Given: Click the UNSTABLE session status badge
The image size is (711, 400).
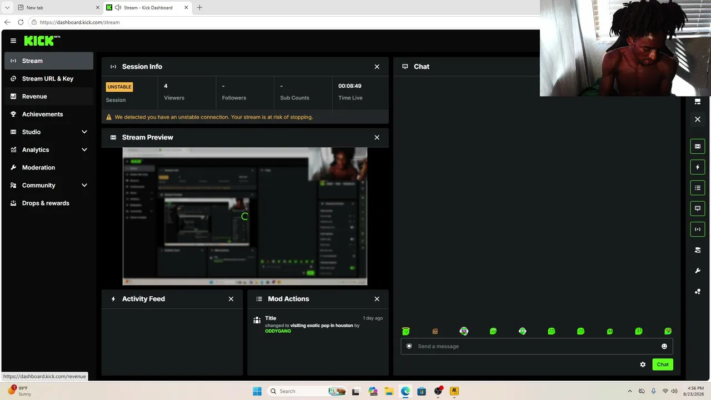Looking at the screenshot, I should 119,87.
